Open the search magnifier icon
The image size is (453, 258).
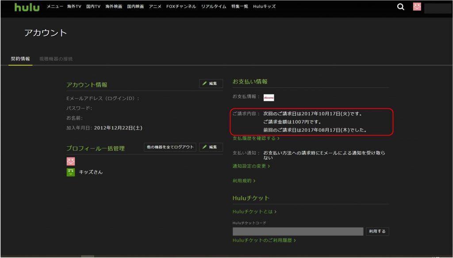click(x=400, y=7)
